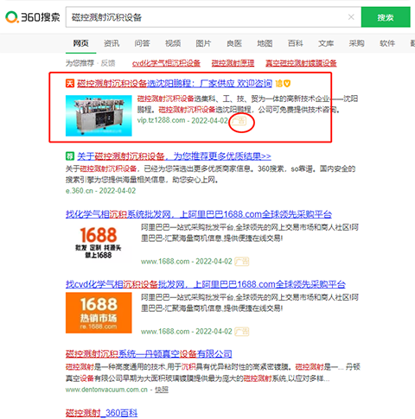Open the 地图 tab

[x=265, y=43]
